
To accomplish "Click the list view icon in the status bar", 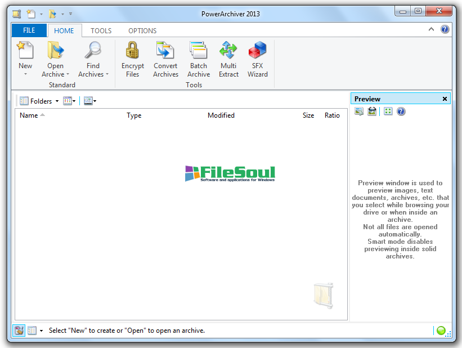I will 32,331.
